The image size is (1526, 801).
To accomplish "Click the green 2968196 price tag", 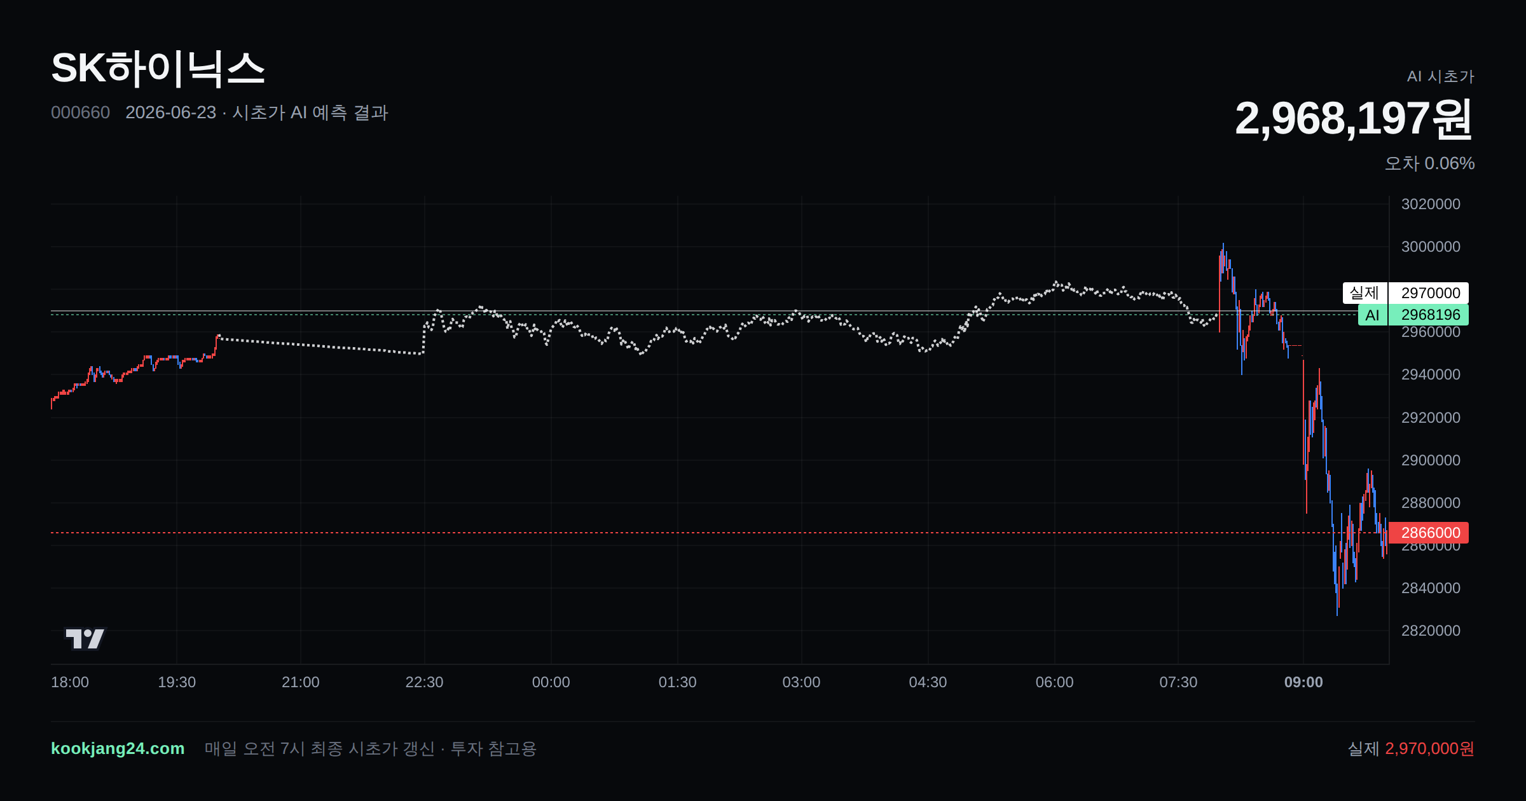I will click(x=1429, y=315).
